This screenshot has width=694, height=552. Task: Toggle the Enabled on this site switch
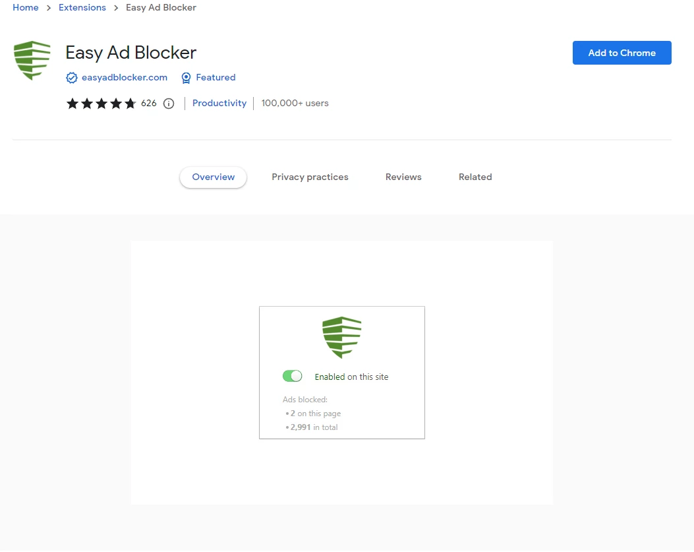click(292, 376)
